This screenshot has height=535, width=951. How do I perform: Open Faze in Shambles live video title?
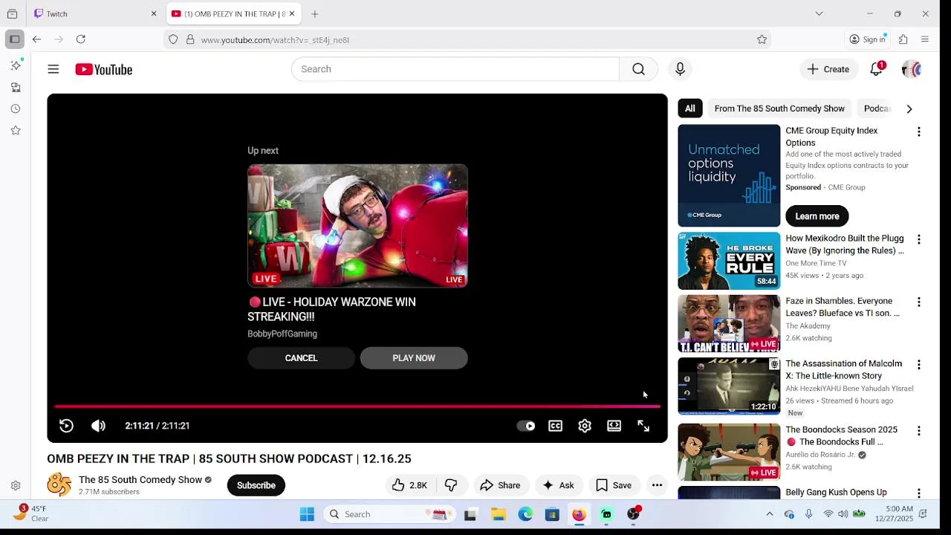[843, 307]
